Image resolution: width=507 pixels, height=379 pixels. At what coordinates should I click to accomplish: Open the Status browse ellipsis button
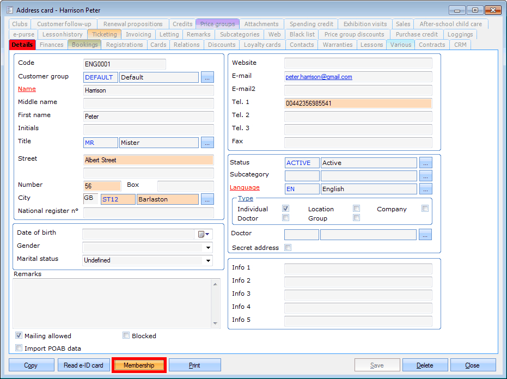point(425,163)
